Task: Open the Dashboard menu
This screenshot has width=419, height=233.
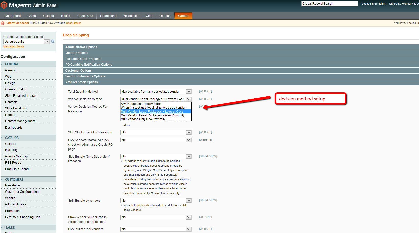Action: click(13, 16)
